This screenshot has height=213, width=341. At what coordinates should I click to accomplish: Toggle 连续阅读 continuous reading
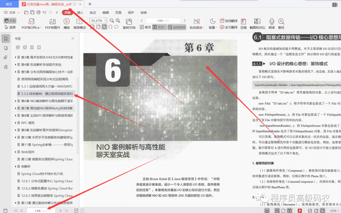(177, 27)
